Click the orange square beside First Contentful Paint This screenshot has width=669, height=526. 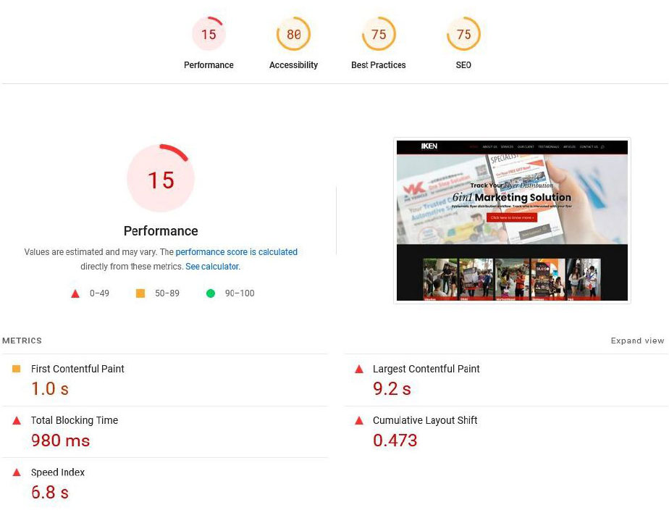[x=17, y=370]
